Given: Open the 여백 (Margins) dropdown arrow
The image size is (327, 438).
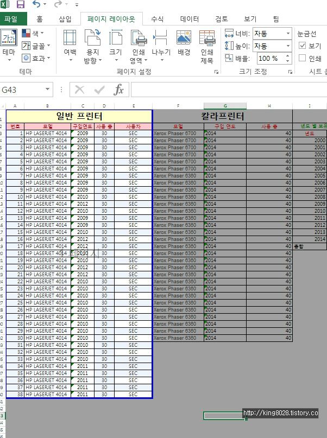Looking at the screenshot, I should pyautogui.click(x=70, y=60).
